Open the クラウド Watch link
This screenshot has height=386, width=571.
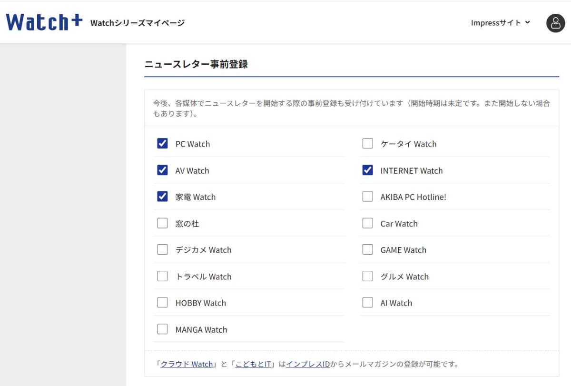click(187, 364)
